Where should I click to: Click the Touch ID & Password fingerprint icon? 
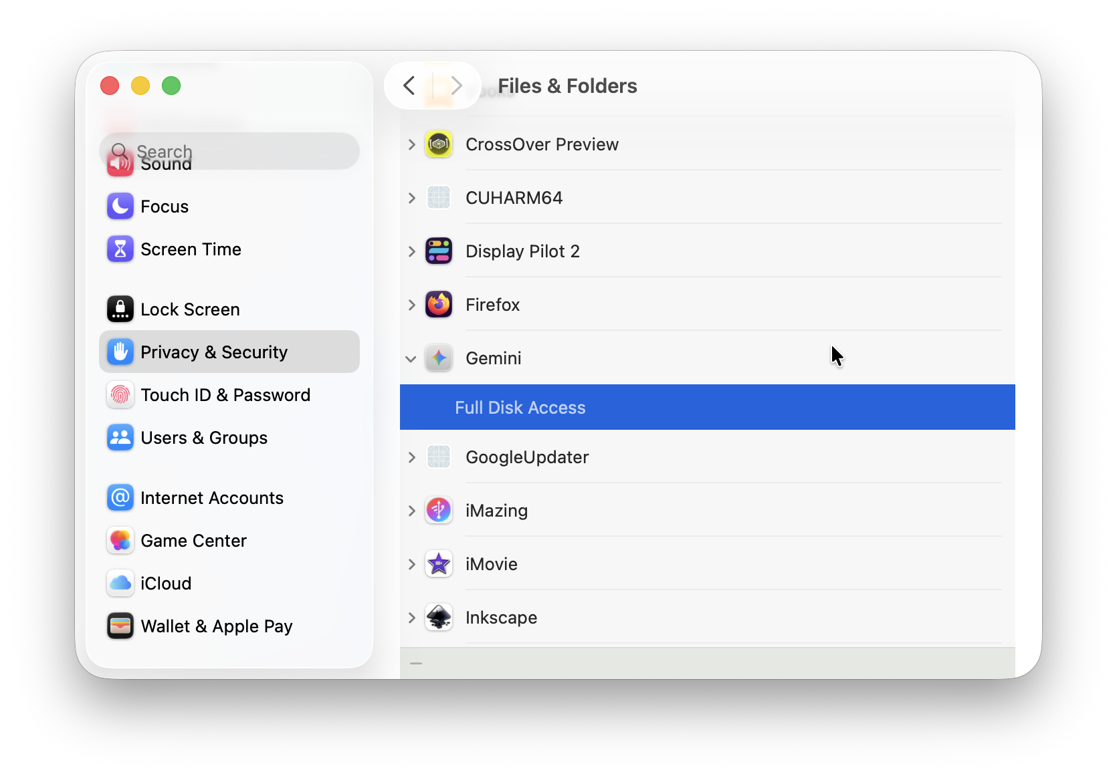pyautogui.click(x=120, y=394)
